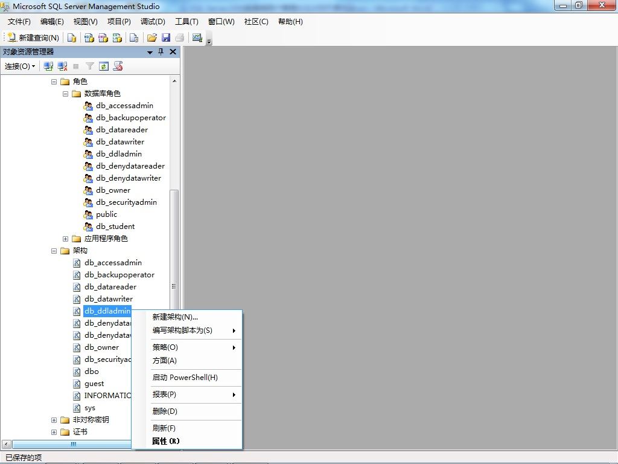Screen dimensions: 618x464
Task: Select the guest schema
Action: tap(94, 384)
